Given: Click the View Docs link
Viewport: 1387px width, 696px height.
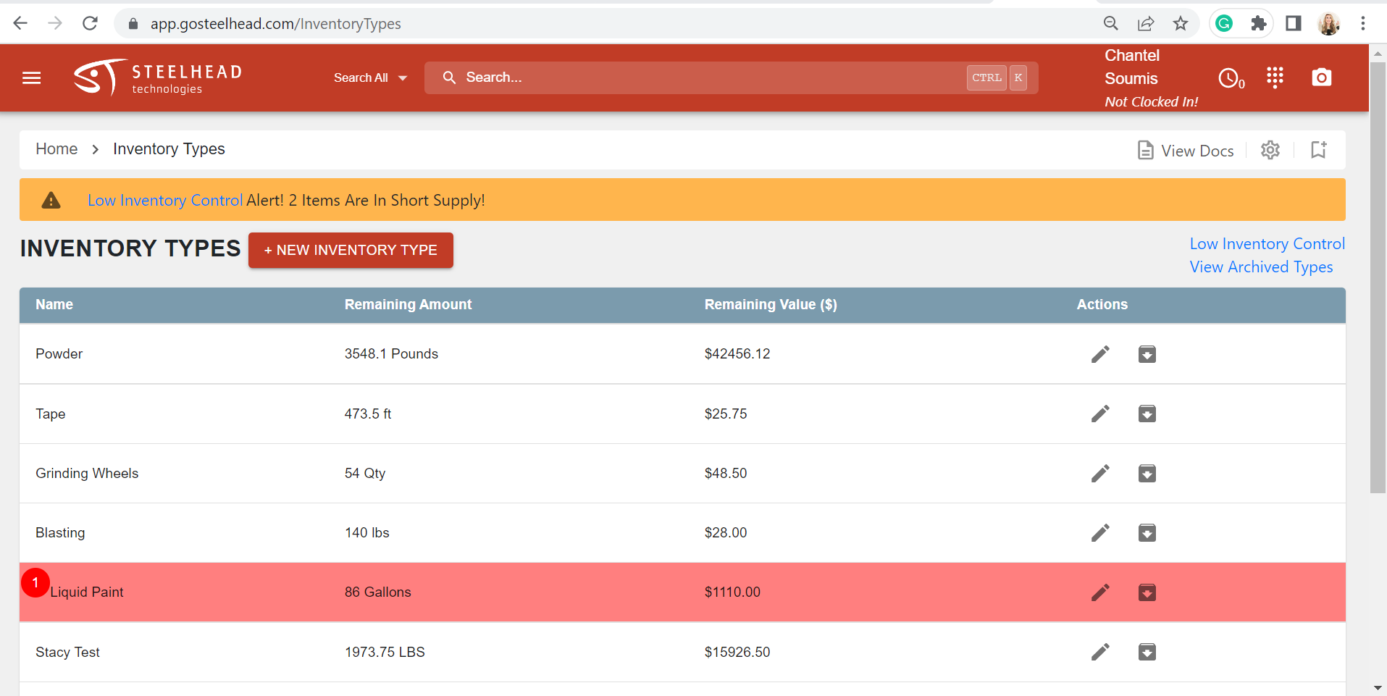Looking at the screenshot, I should (1186, 151).
